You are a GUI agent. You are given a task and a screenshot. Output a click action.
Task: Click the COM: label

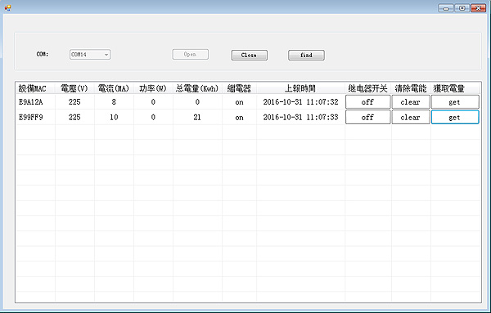coord(43,54)
